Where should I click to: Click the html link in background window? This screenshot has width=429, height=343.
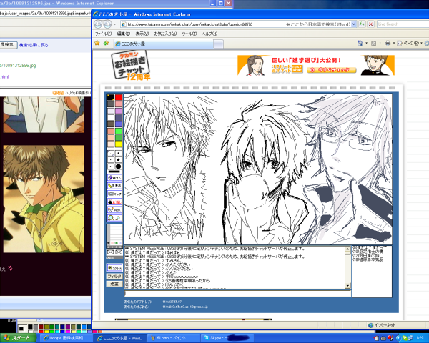point(5,77)
